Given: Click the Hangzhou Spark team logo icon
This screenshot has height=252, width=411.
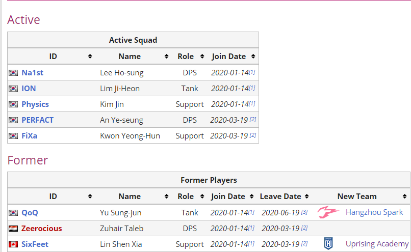Looking at the screenshot, I should pos(328,212).
